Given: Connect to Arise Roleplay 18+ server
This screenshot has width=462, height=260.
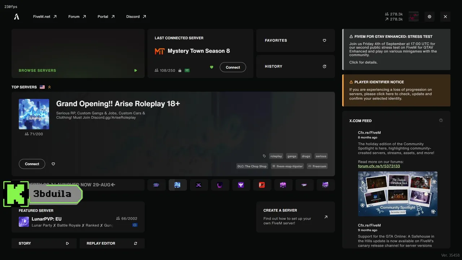Looking at the screenshot, I should click(x=32, y=164).
